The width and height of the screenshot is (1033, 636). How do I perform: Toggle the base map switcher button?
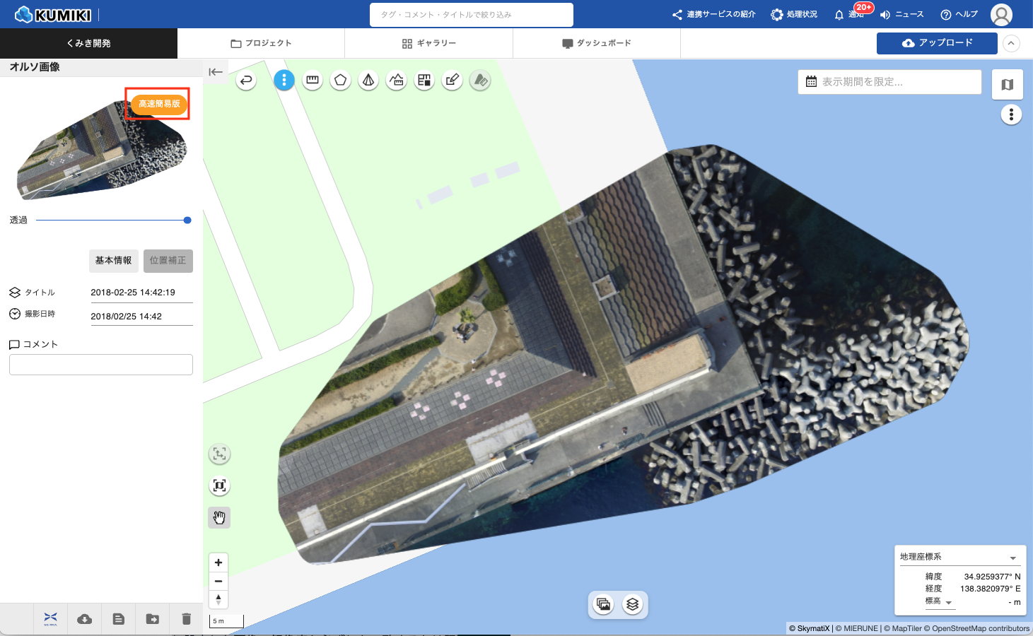click(1008, 85)
